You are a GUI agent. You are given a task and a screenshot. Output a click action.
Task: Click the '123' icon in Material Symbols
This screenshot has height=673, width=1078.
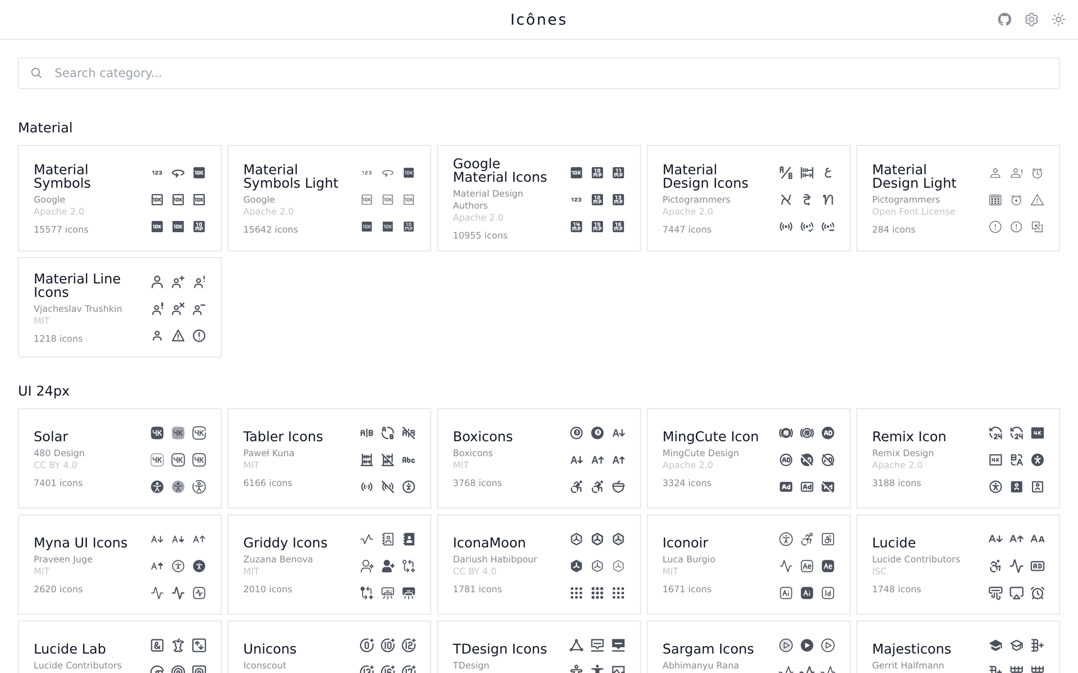click(x=157, y=173)
